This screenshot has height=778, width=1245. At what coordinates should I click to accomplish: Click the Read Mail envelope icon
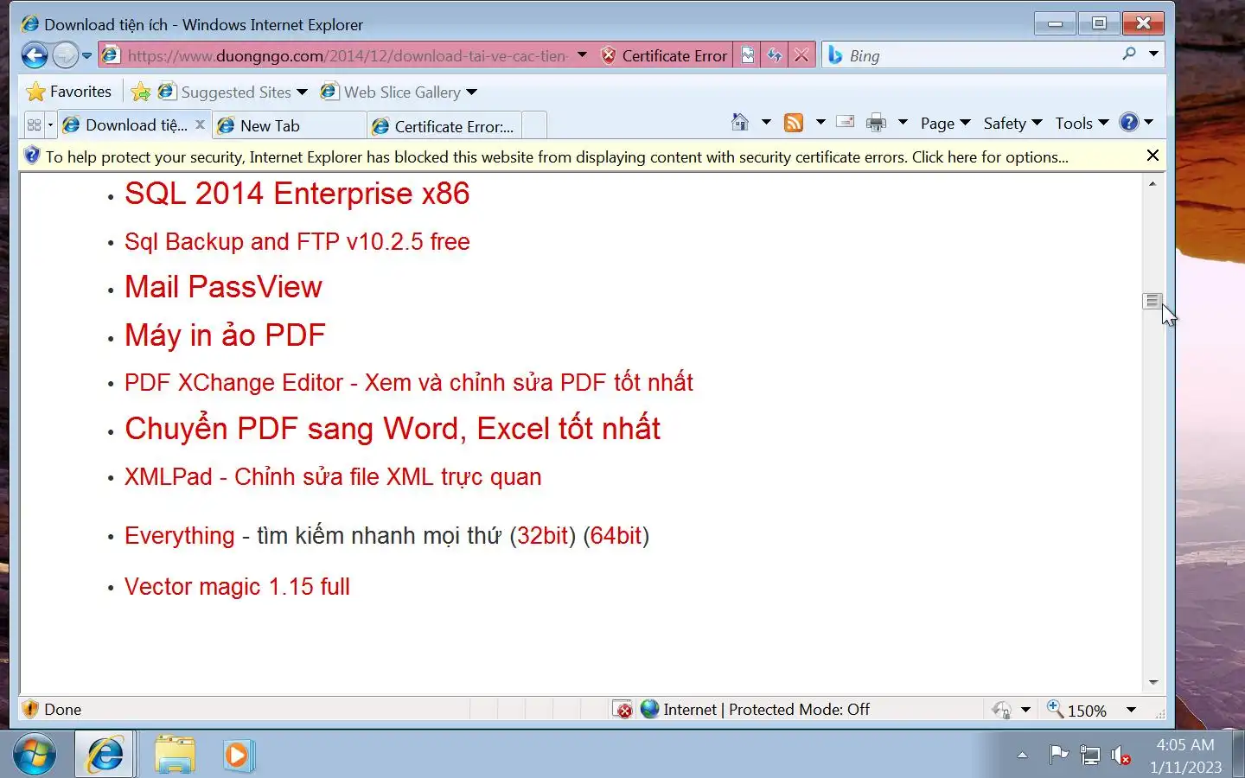click(846, 123)
